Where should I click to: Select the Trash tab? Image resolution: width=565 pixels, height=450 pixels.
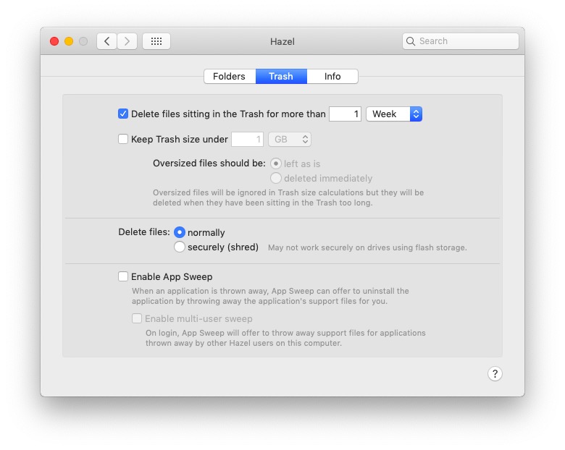[x=281, y=76]
